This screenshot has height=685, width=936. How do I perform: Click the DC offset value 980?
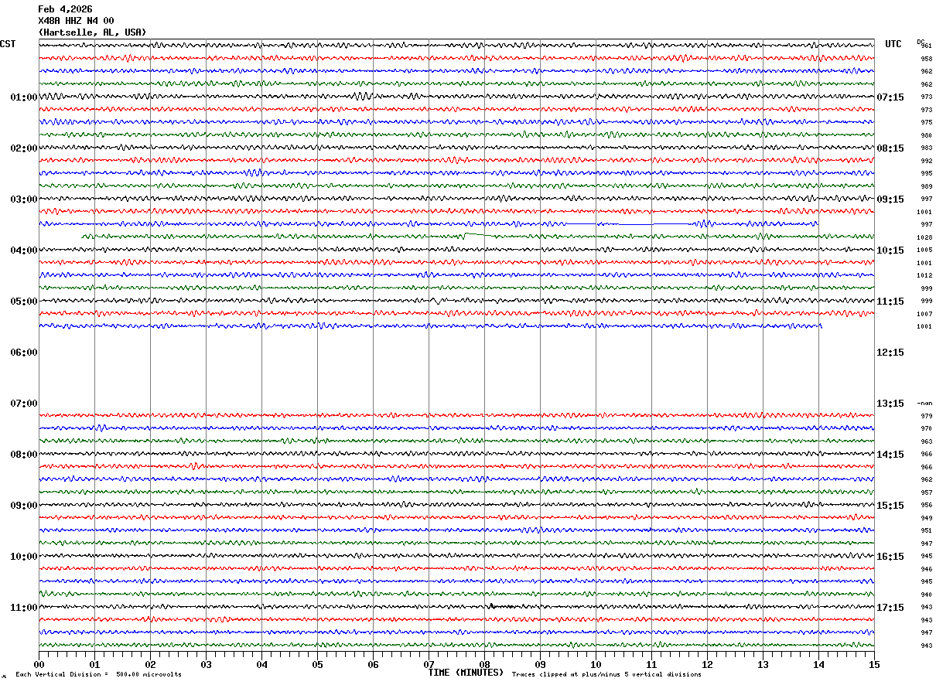(926, 135)
